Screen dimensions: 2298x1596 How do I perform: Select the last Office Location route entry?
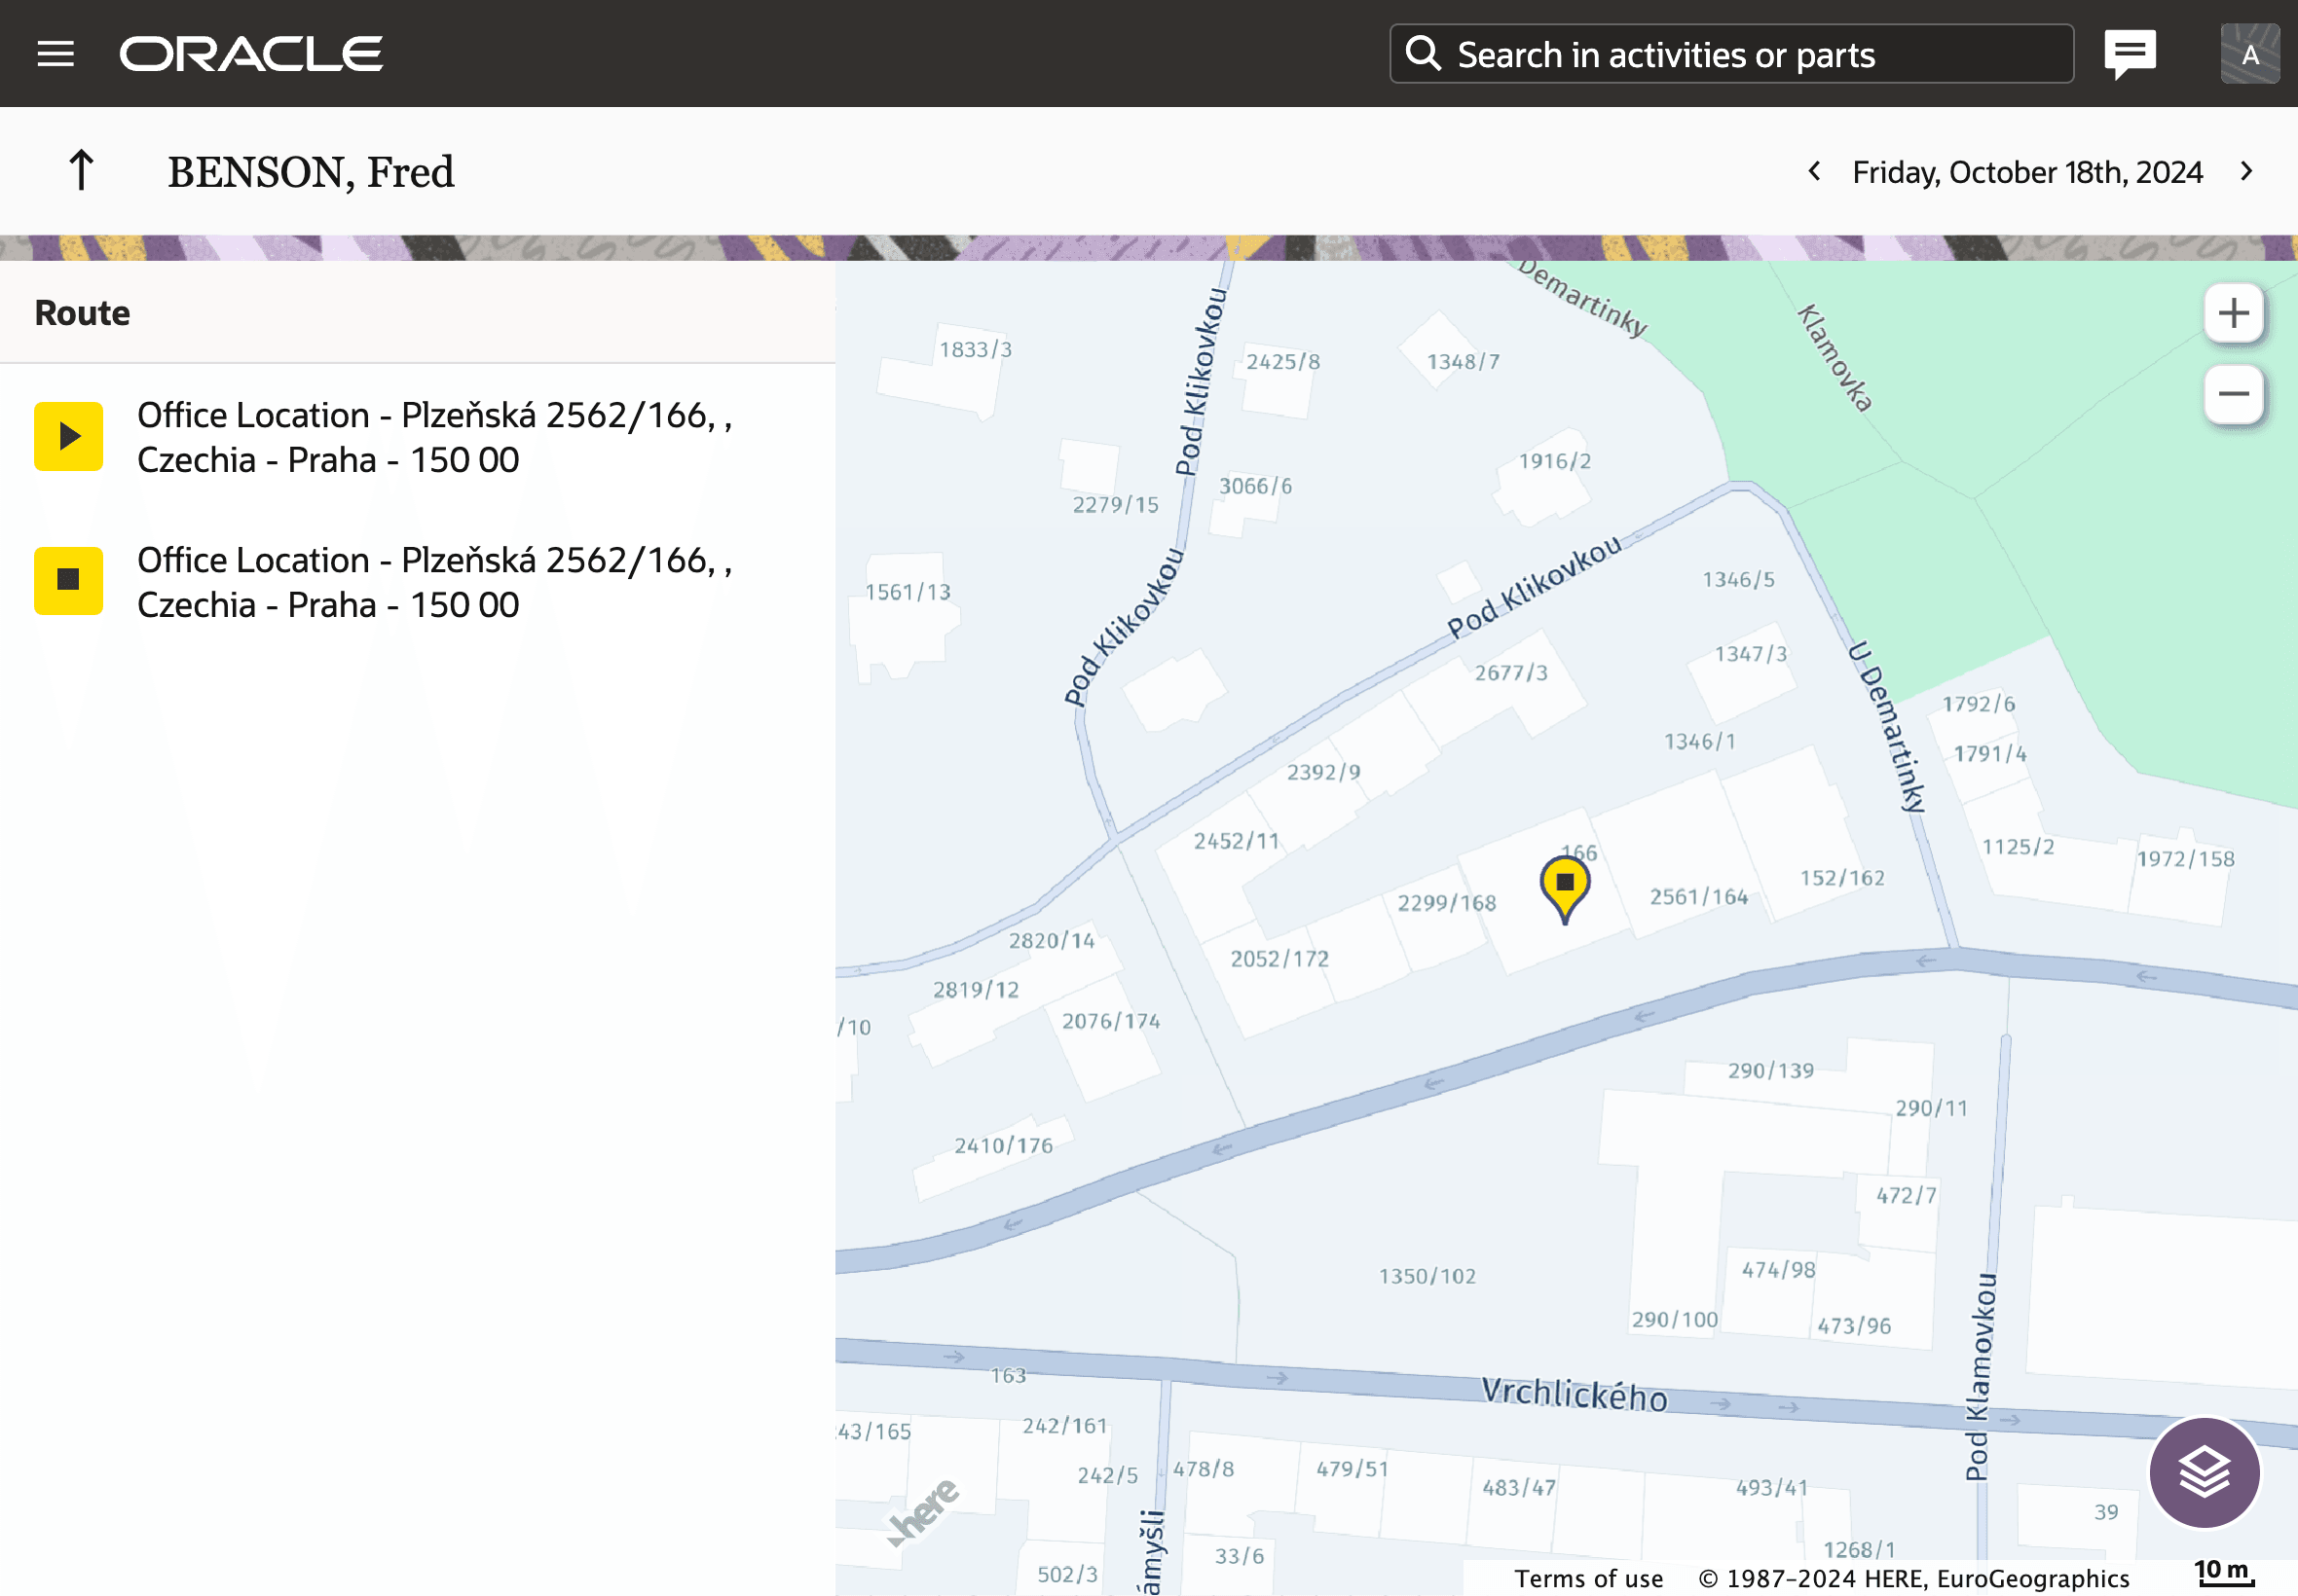click(435, 582)
